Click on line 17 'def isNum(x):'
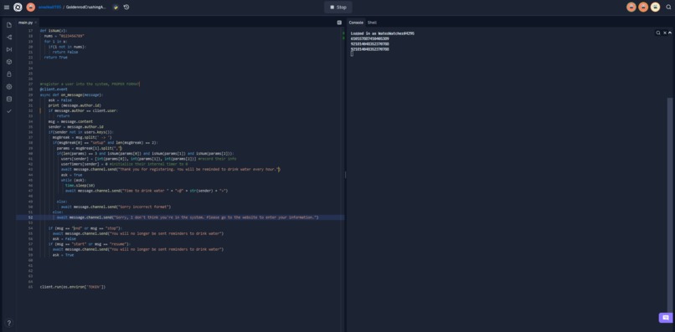This screenshot has height=332, width=675. click(54, 31)
